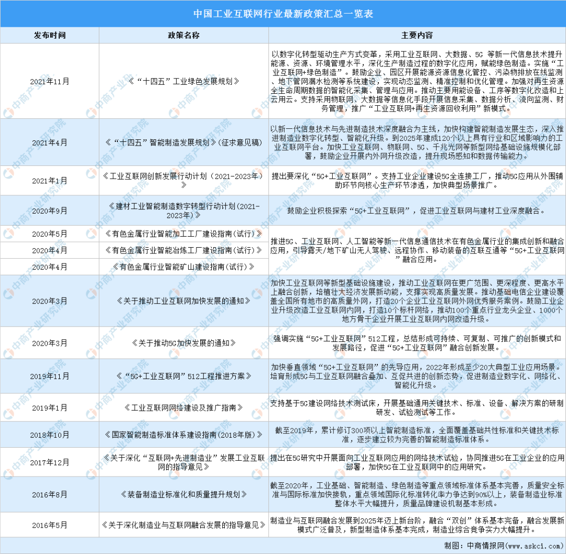Click 2020年4月 date beside 智能冶炼工厂 row
The height and width of the screenshot is (554, 566).
coord(49,250)
